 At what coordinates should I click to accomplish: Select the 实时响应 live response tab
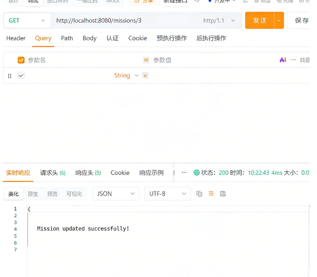pyautogui.click(x=18, y=173)
